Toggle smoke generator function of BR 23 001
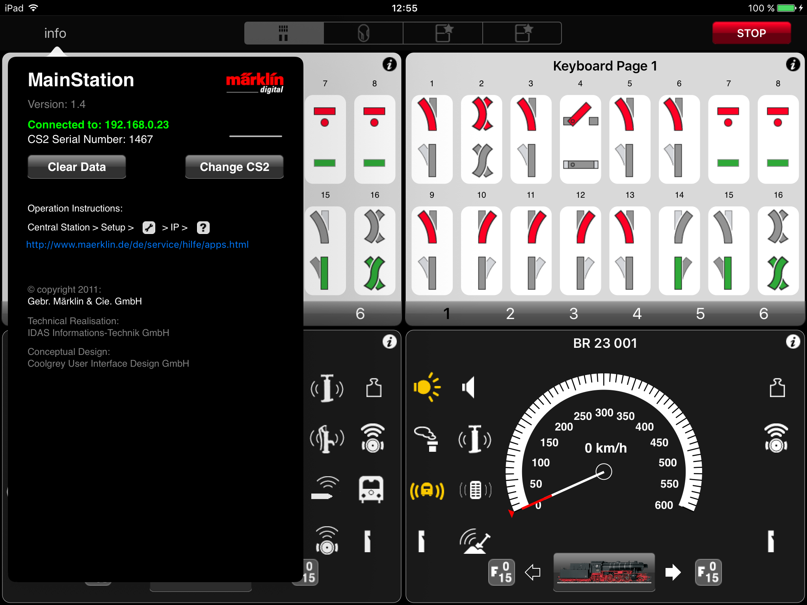This screenshot has height=605, width=807. coord(427,438)
